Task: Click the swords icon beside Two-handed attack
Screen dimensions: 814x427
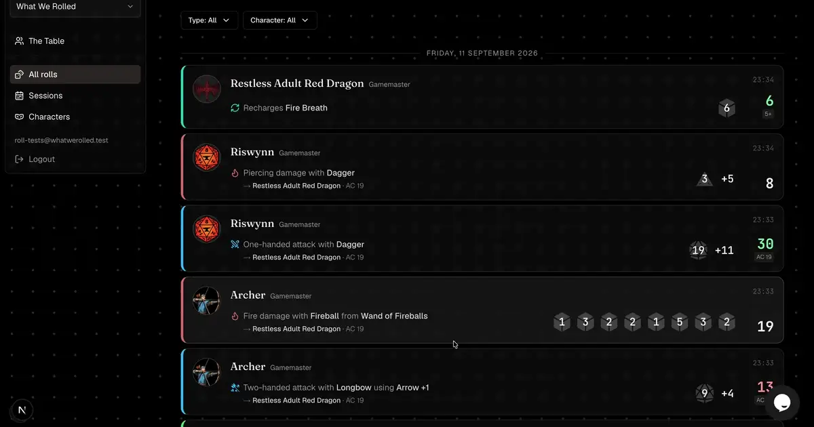Action: pos(235,388)
